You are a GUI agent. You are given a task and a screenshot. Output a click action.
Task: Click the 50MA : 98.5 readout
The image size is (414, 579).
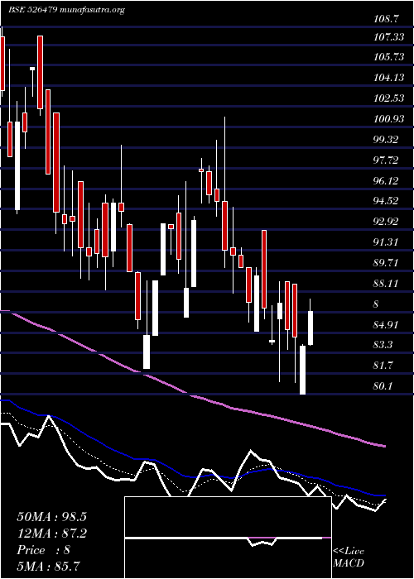tap(51, 517)
